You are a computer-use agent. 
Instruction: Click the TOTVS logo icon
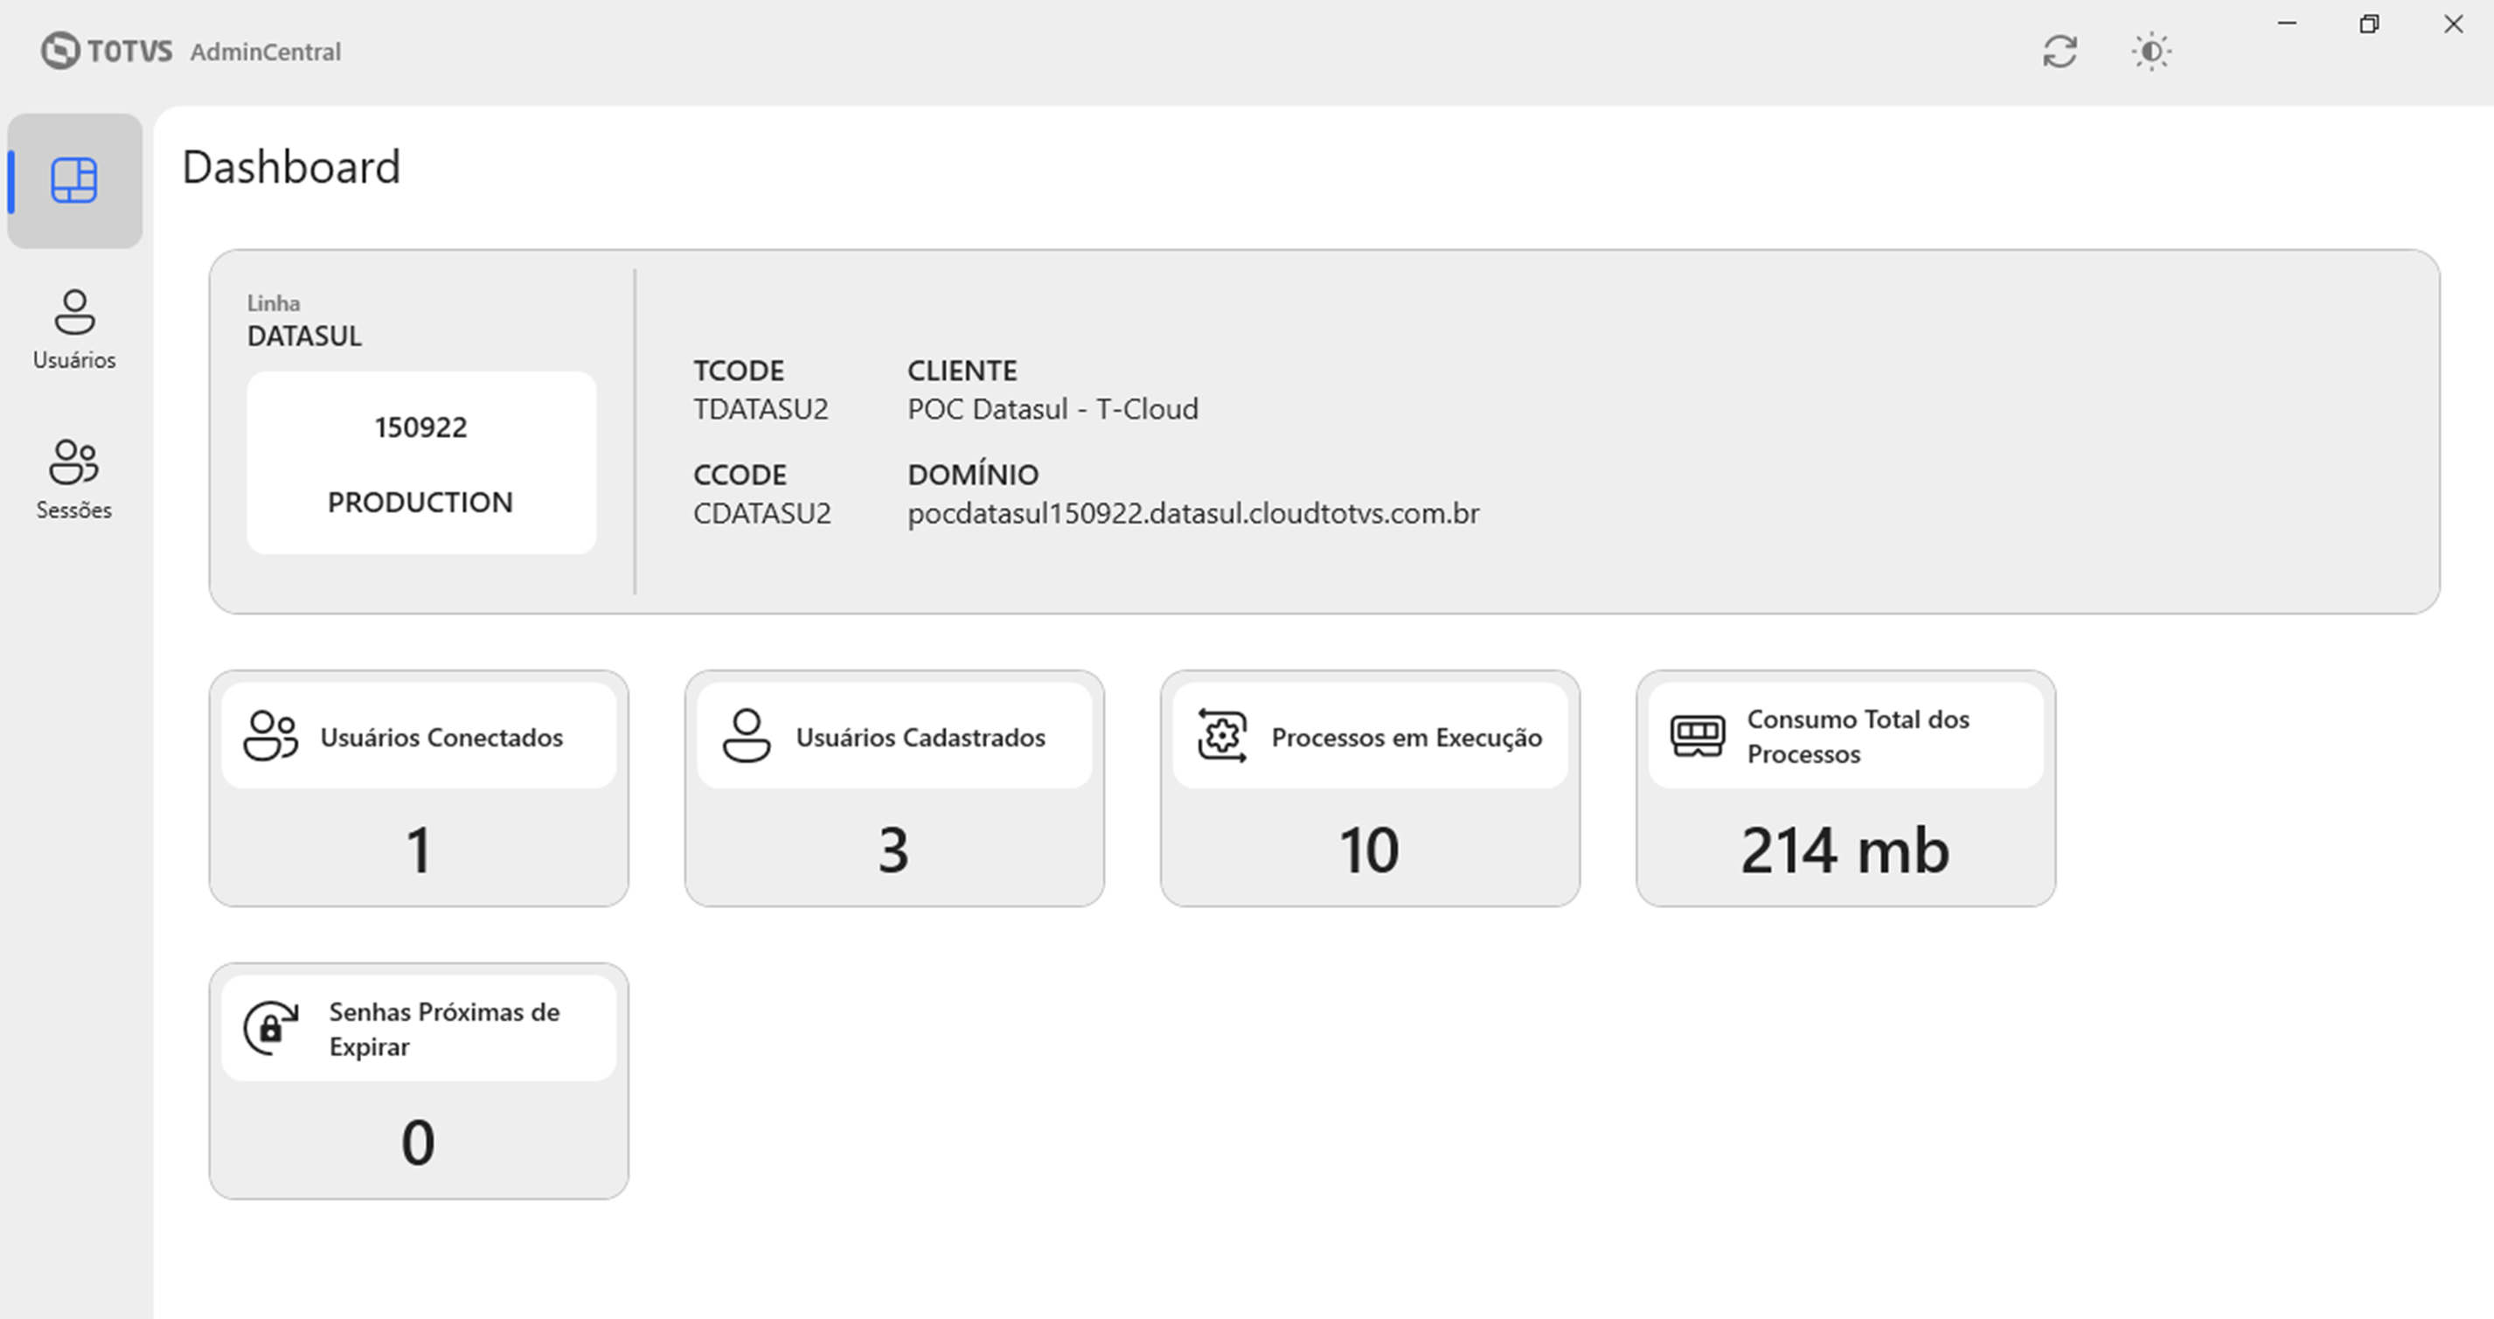(60, 51)
